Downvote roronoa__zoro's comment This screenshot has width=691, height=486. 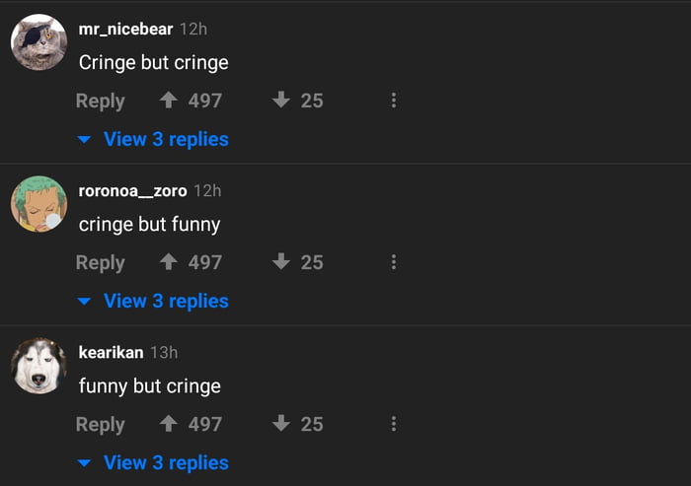[281, 262]
